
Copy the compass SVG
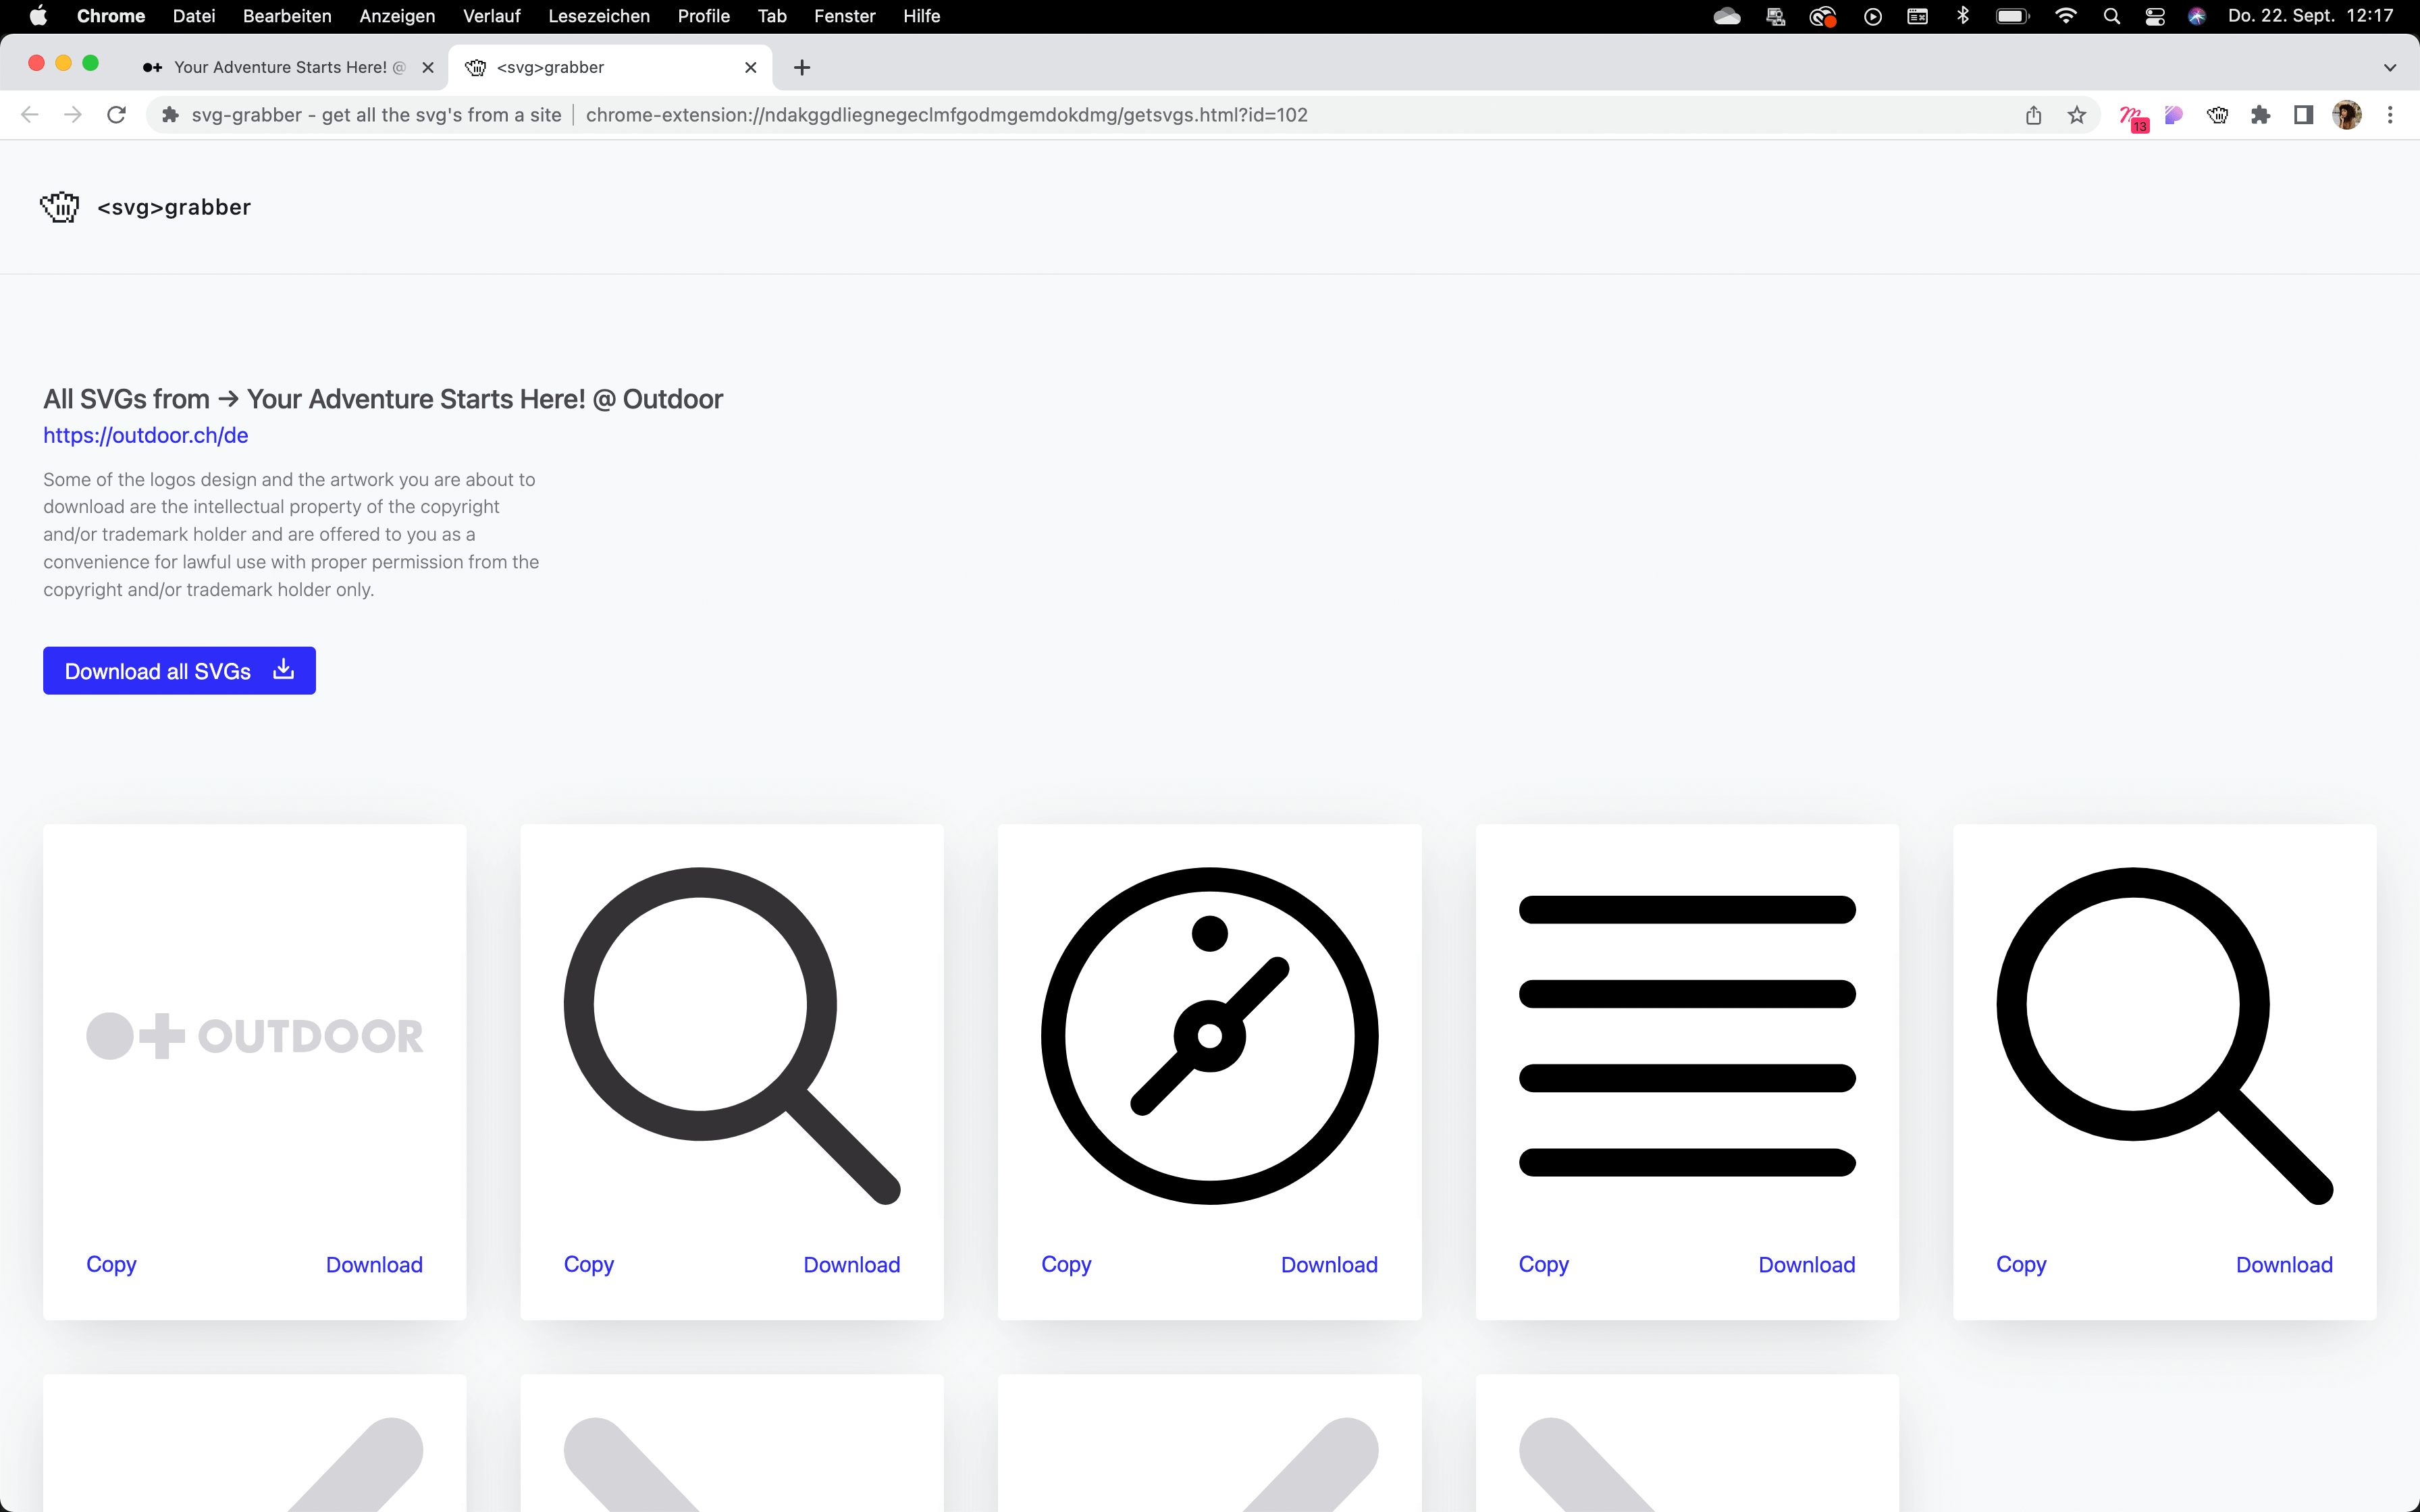pyautogui.click(x=1066, y=1264)
